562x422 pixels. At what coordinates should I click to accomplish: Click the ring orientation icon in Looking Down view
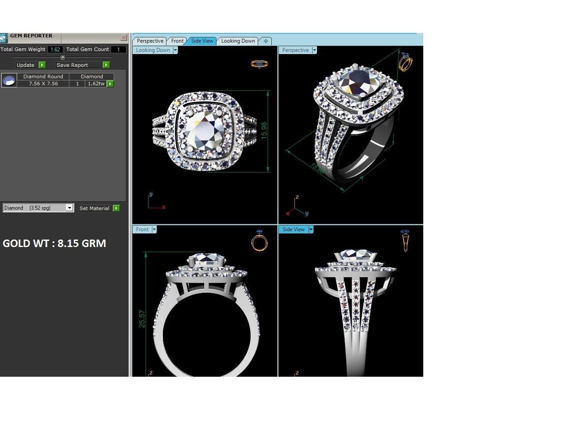pos(259,64)
